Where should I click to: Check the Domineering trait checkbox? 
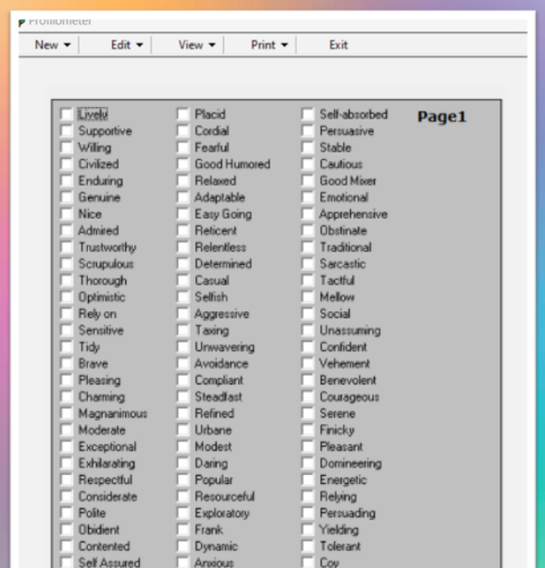pos(308,463)
